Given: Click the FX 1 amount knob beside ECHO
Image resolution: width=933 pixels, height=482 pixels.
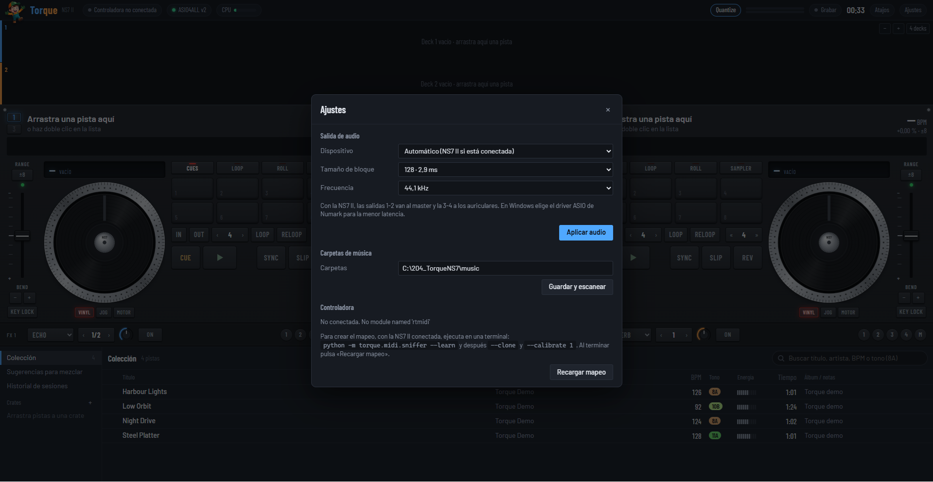Looking at the screenshot, I should coord(126,334).
